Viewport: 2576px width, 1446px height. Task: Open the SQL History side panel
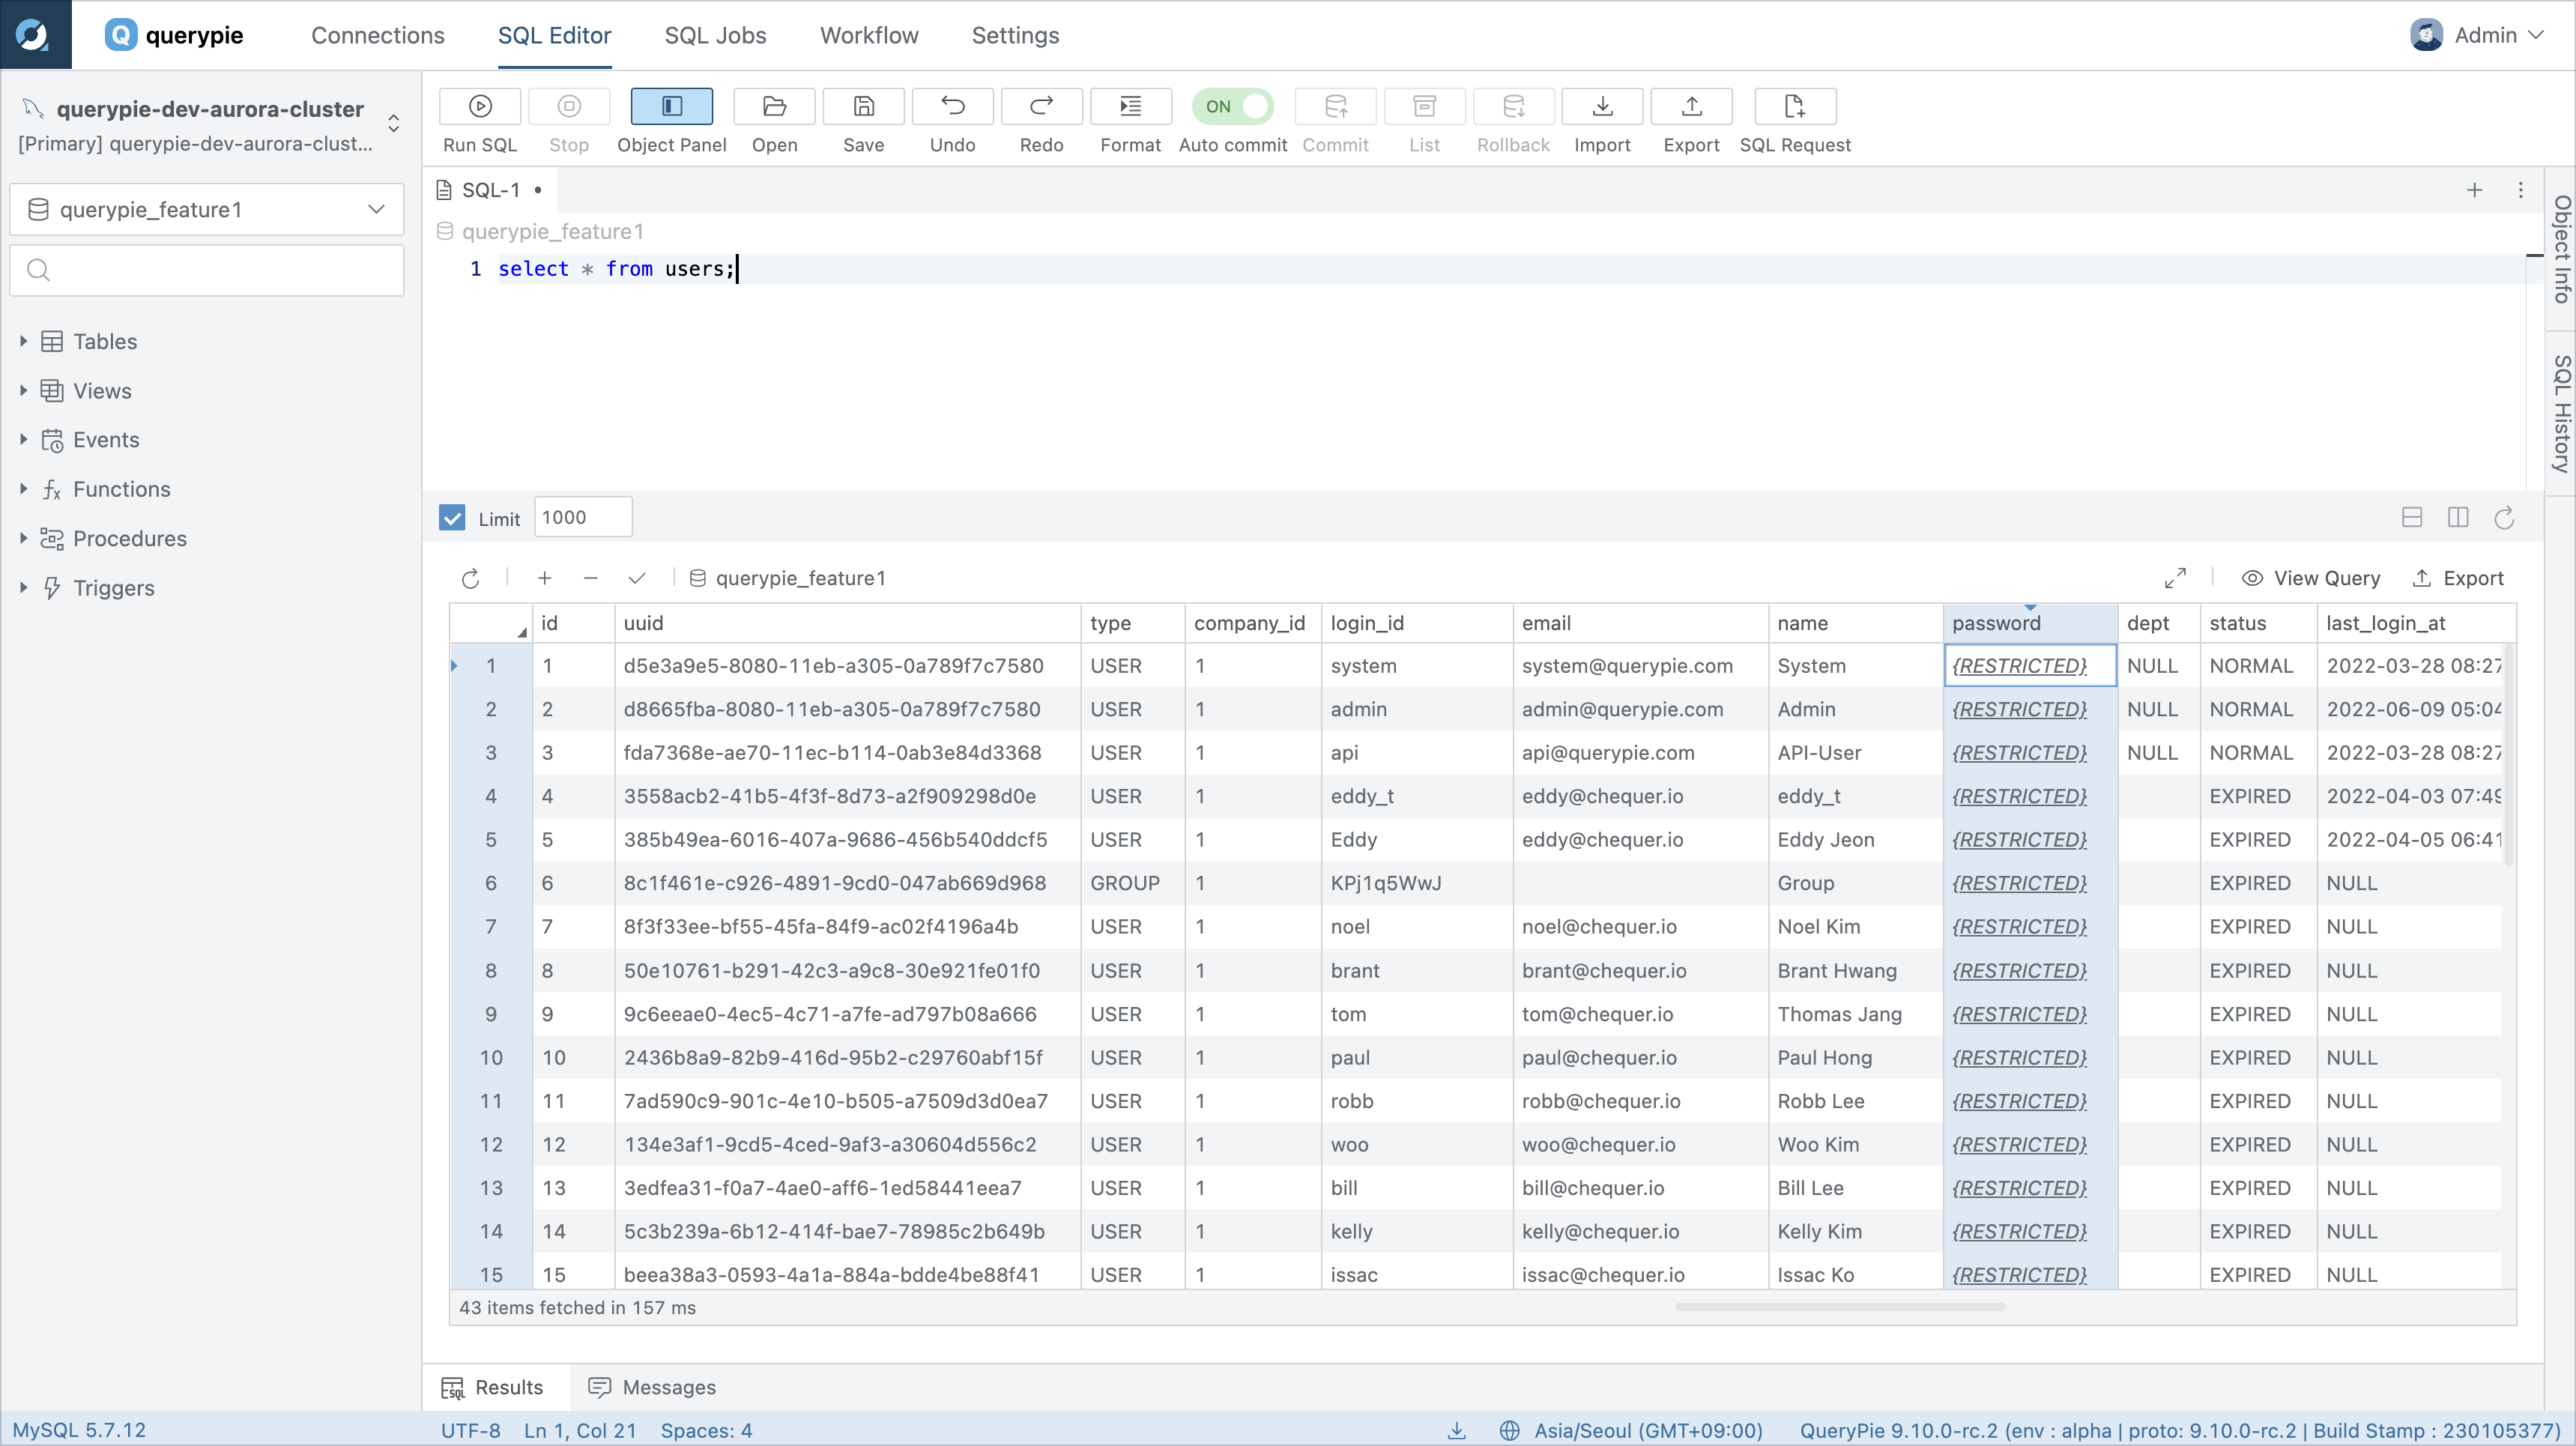[2560, 414]
